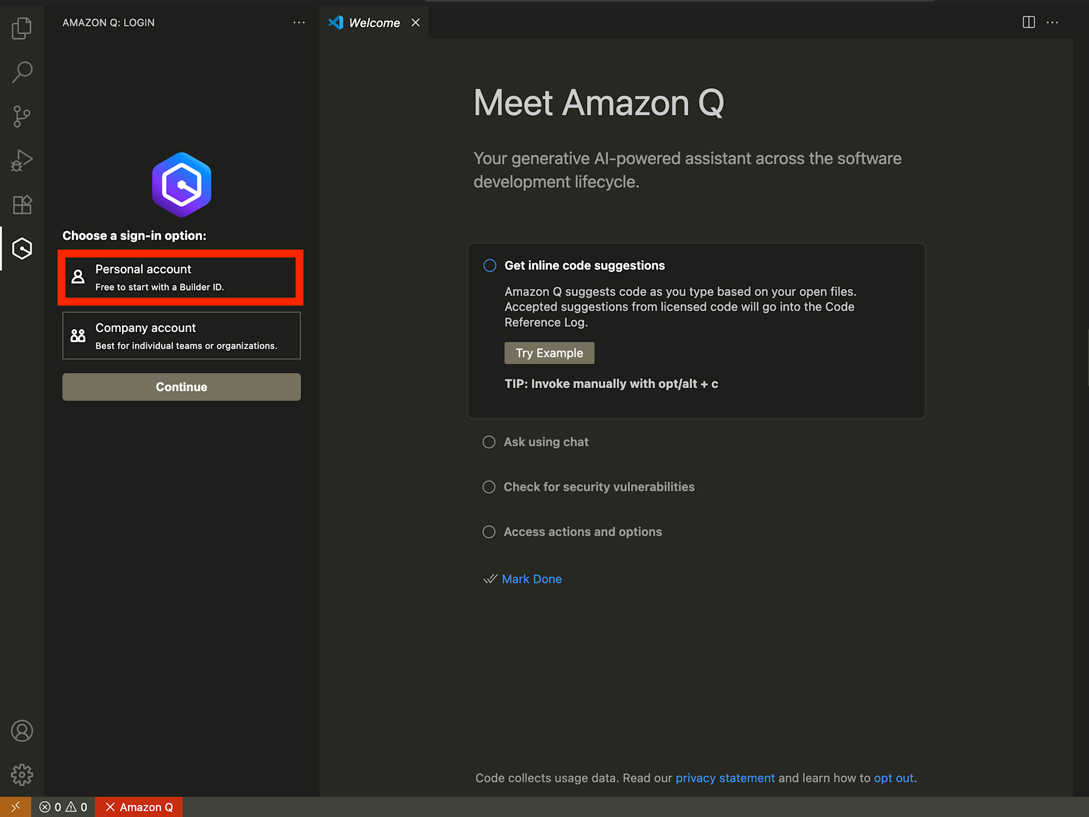Choose the Personal account sign-in option
This screenshot has width=1089, height=817.
coord(181,278)
